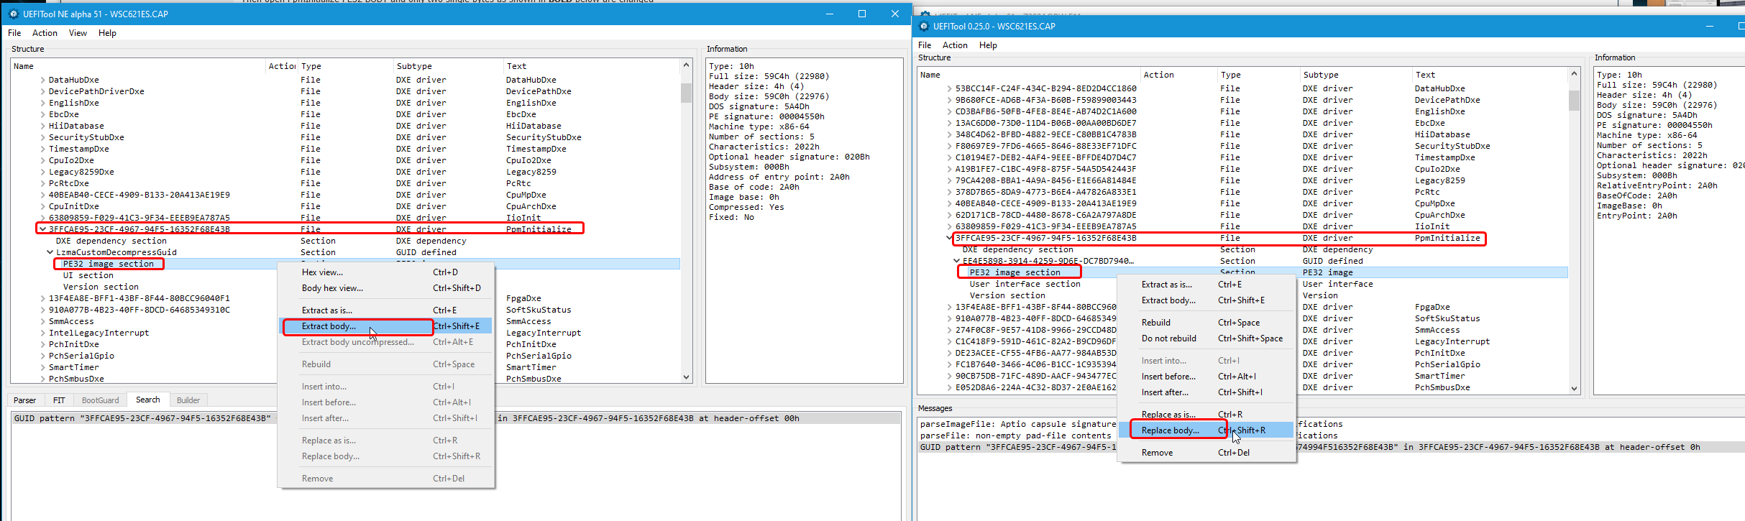Click 0.25.0 structure scrollbar down arrow
The height and width of the screenshot is (521, 1745).
[1574, 389]
